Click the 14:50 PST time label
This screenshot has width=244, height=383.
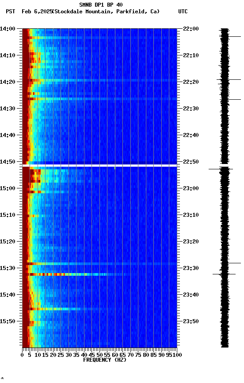(x=8, y=162)
